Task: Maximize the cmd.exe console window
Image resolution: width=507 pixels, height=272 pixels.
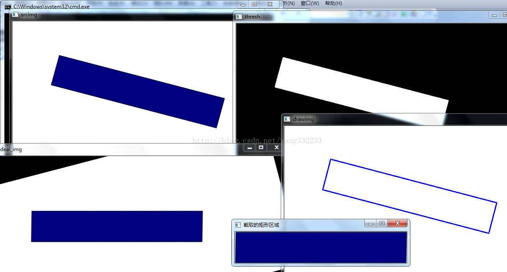Action: (x=254, y=4)
